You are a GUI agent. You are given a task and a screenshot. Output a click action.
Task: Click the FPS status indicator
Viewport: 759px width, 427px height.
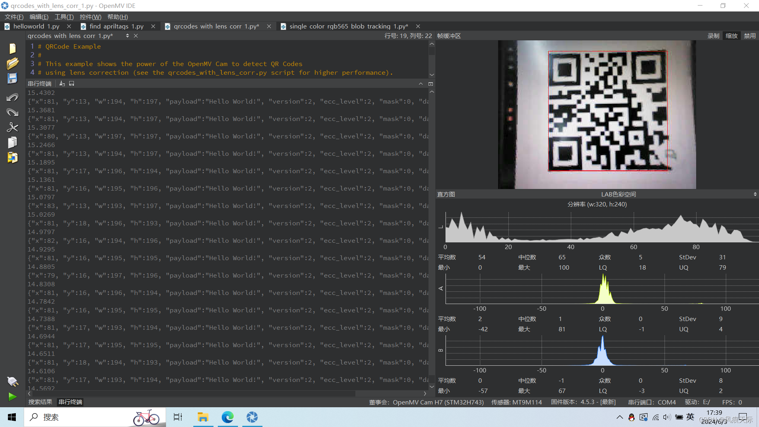point(732,402)
